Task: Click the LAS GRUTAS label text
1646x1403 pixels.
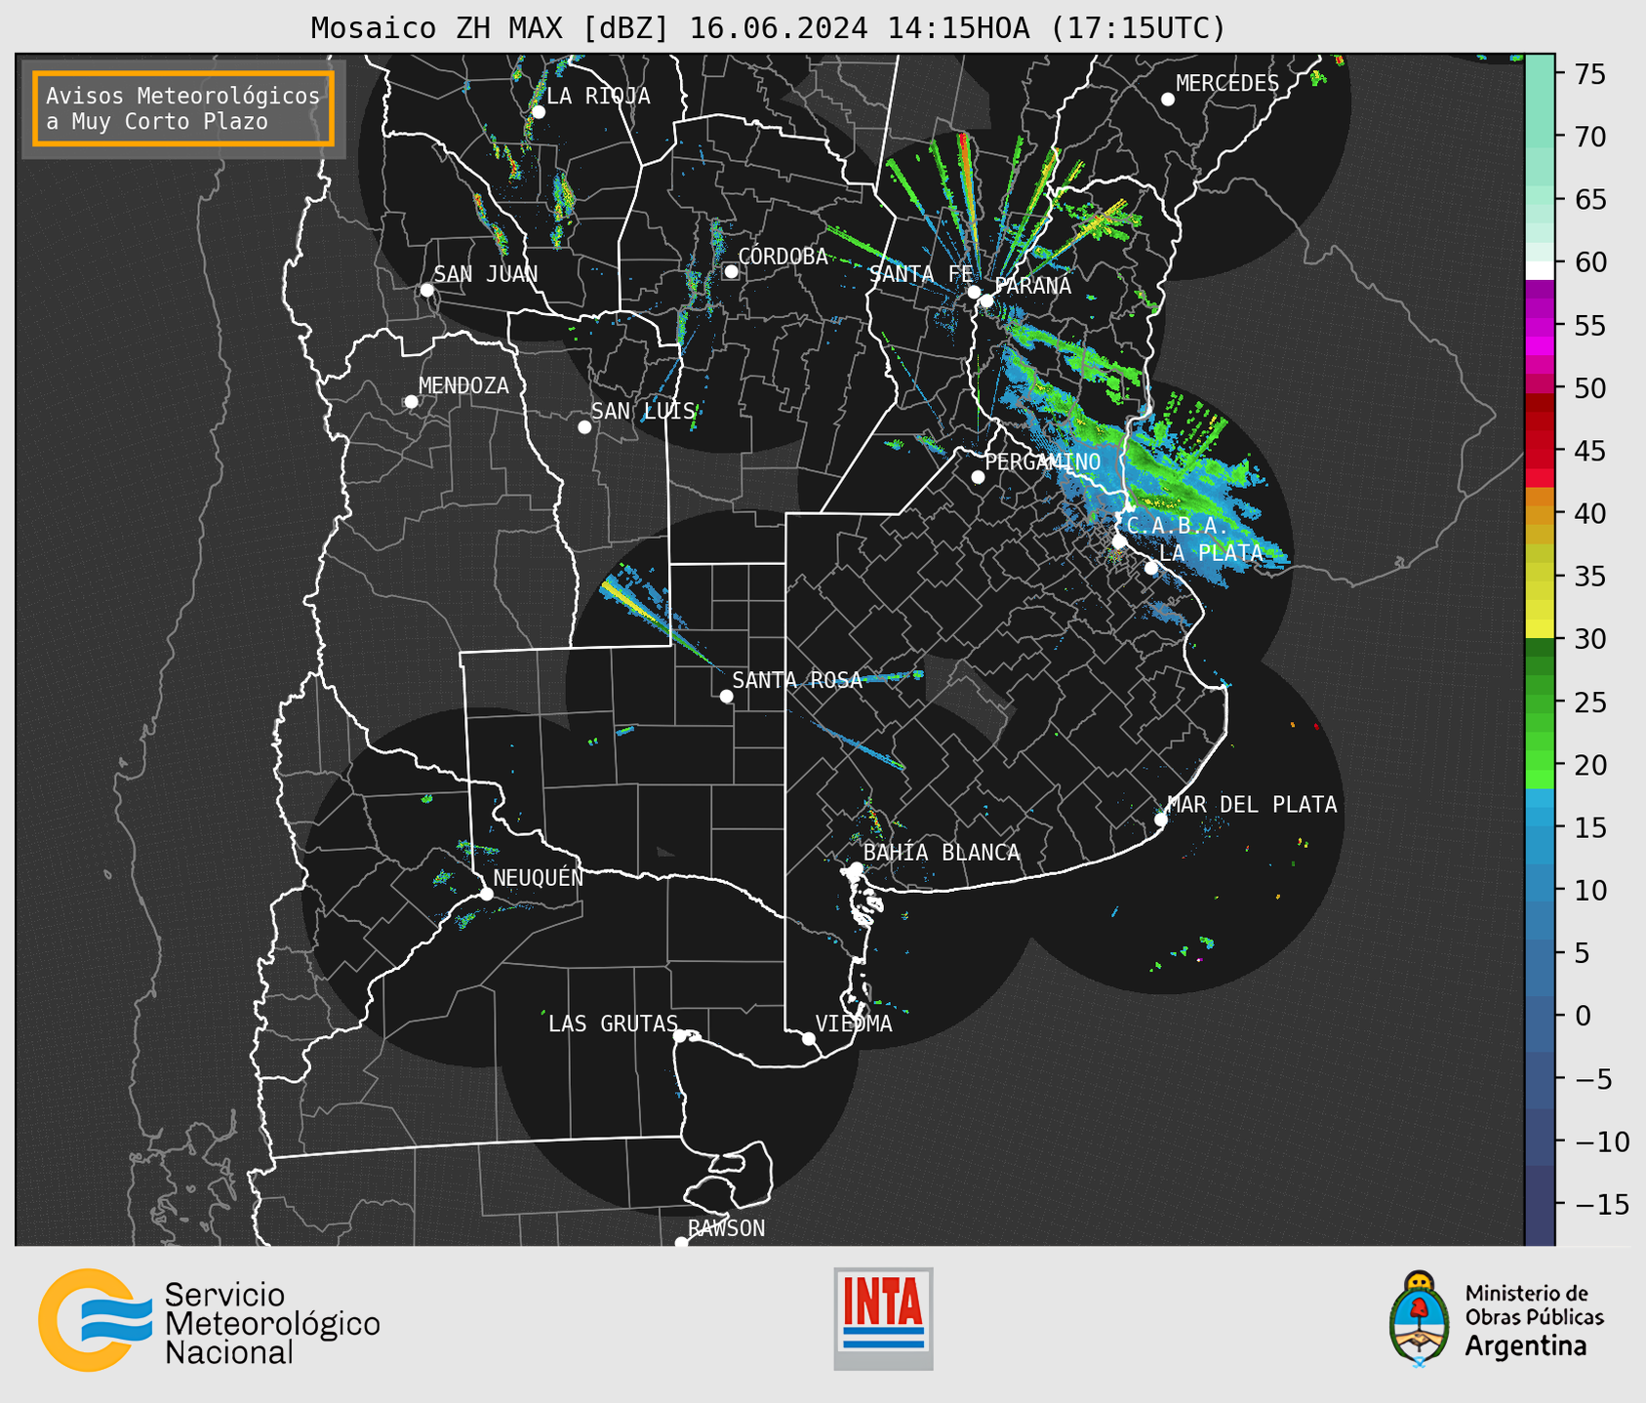Action: pyautogui.click(x=613, y=1023)
